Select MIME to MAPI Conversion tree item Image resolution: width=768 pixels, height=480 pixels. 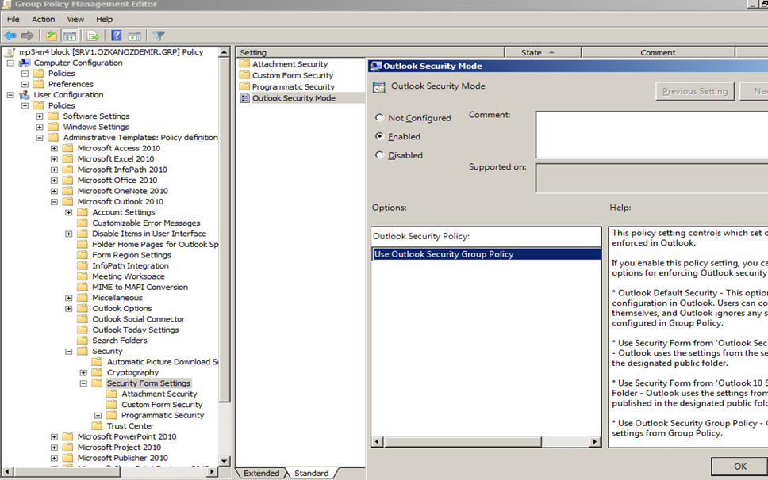[140, 287]
